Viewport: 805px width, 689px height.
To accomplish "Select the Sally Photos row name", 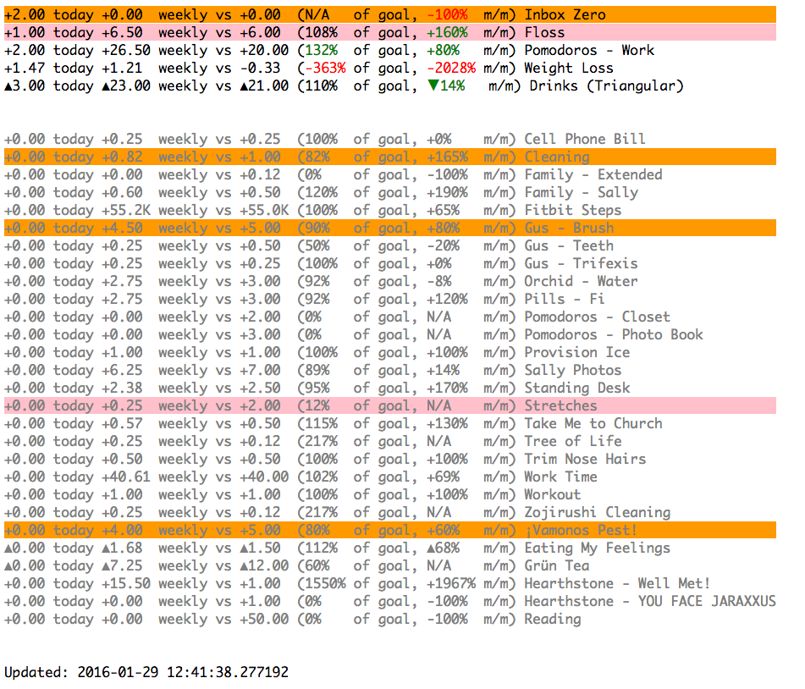I will [x=572, y=370].
